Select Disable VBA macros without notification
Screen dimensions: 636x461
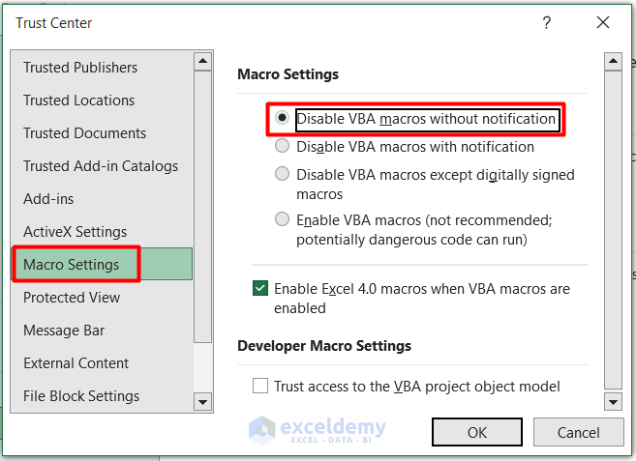(282, 119)
